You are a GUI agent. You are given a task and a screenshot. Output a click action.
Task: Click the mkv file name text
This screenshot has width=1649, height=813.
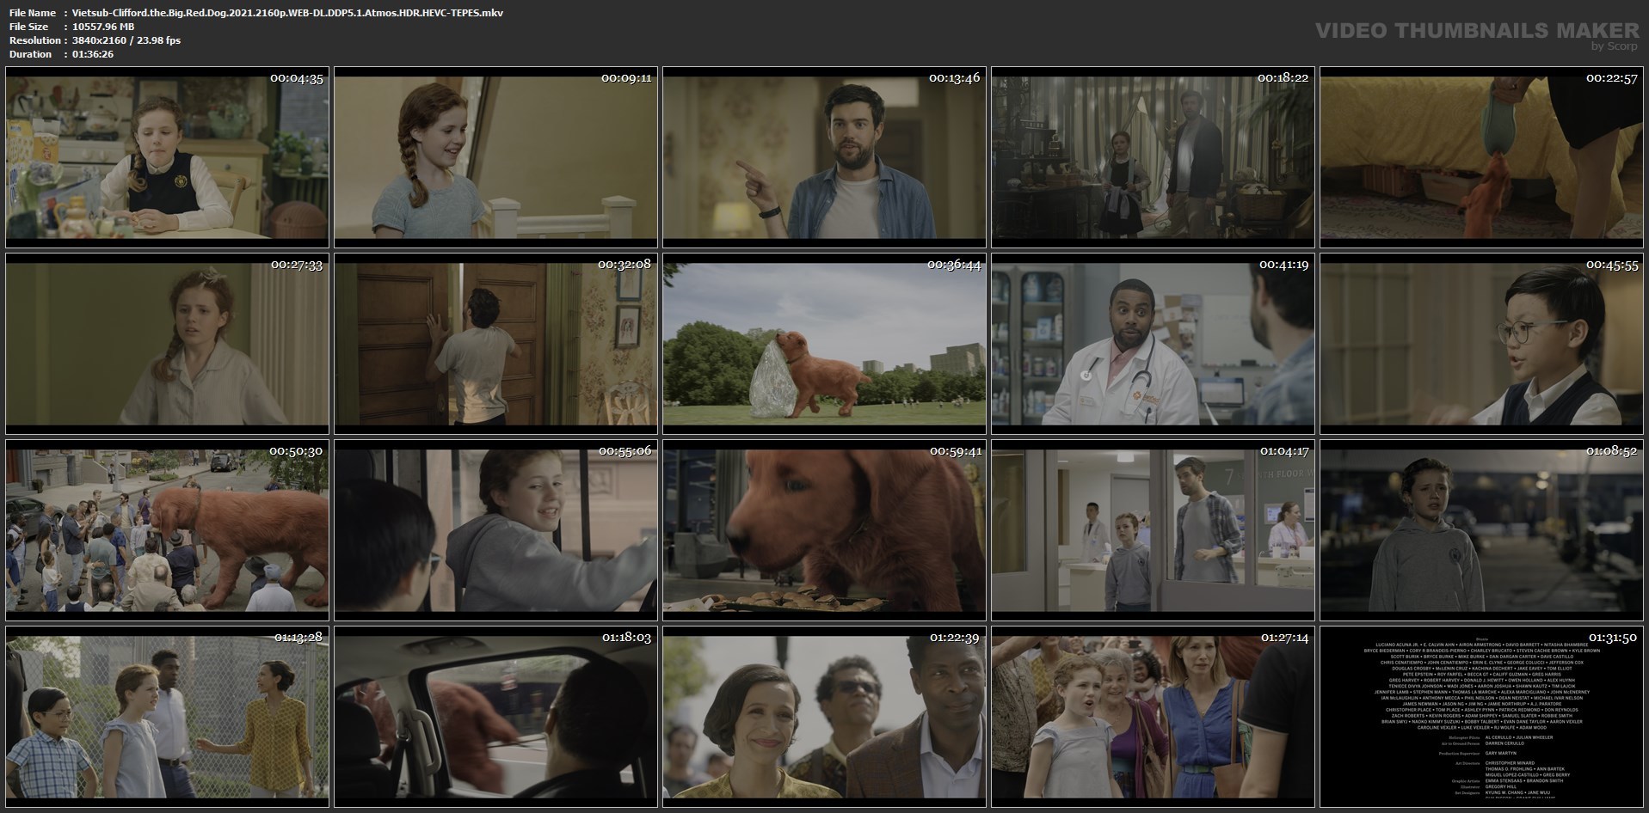point(288,13)
